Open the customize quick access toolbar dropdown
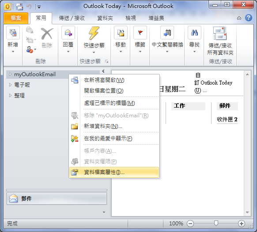This screenshot has width=257, height=232. point(39,7)
